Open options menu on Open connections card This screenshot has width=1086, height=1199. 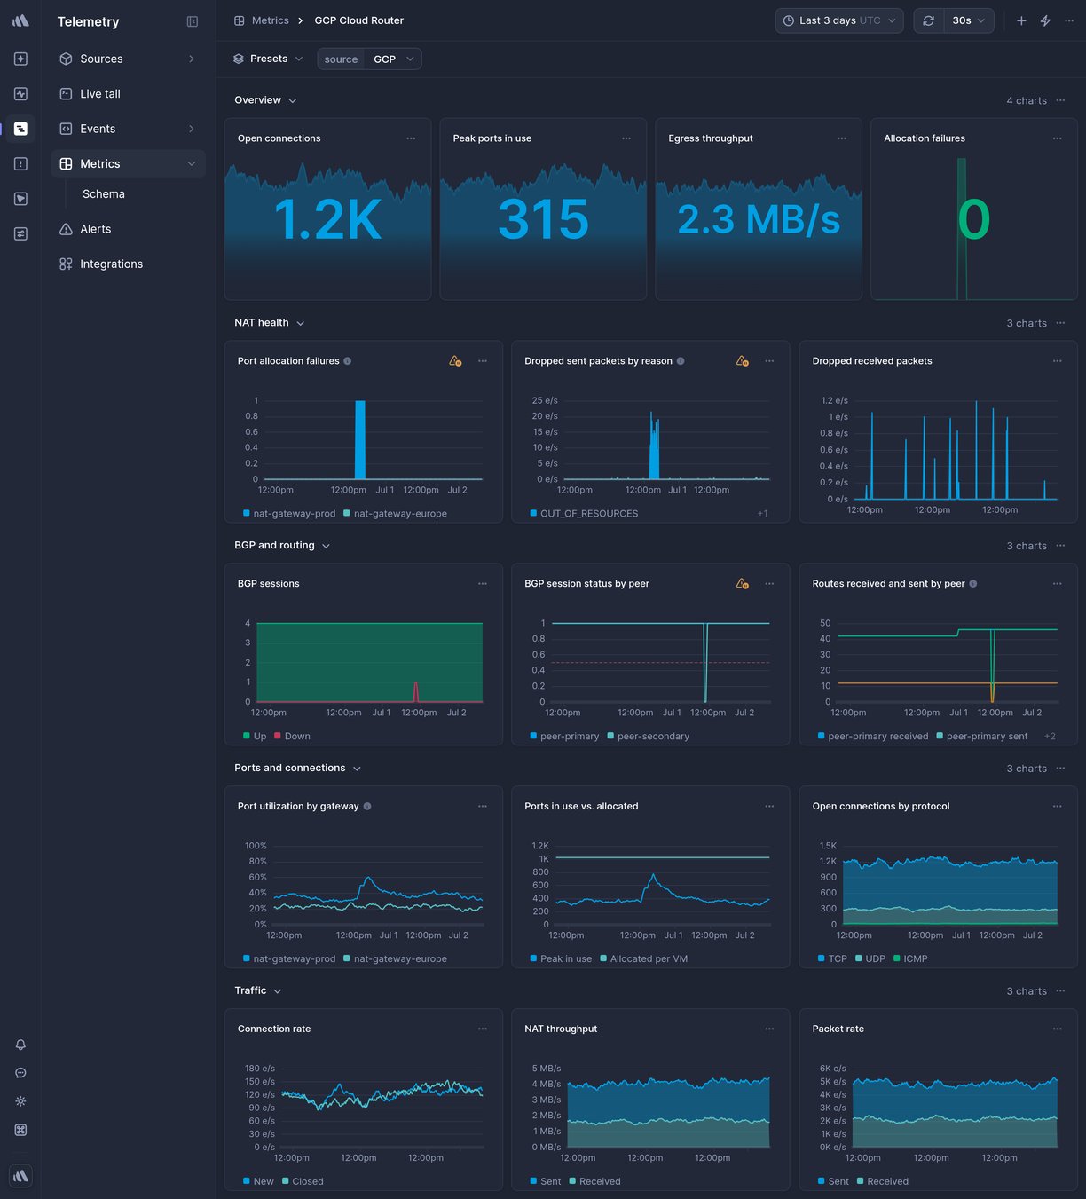click(x=411, y=138)
